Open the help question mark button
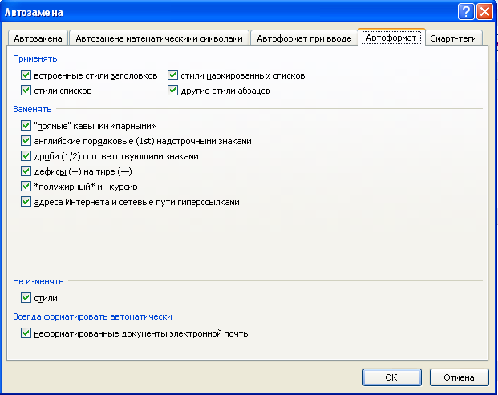 click(466, 12)
